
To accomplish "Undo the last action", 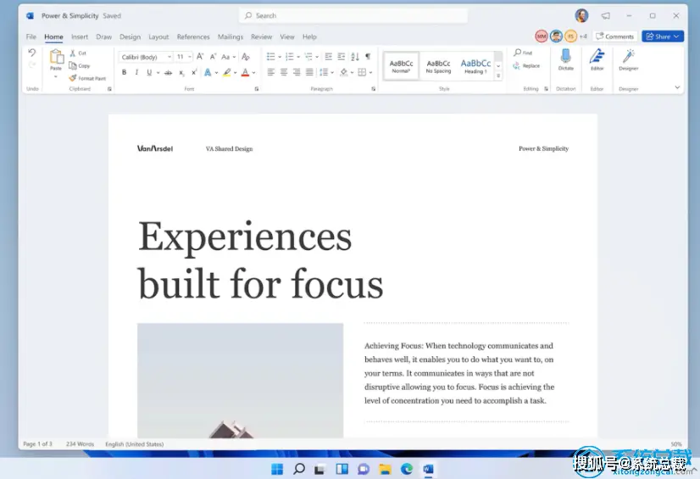I will (x=31, y=53).
